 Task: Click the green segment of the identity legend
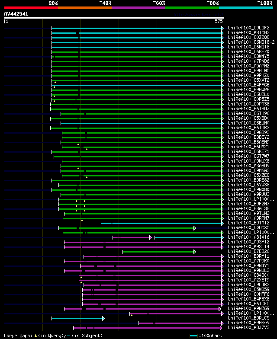[x=192, y=8]
